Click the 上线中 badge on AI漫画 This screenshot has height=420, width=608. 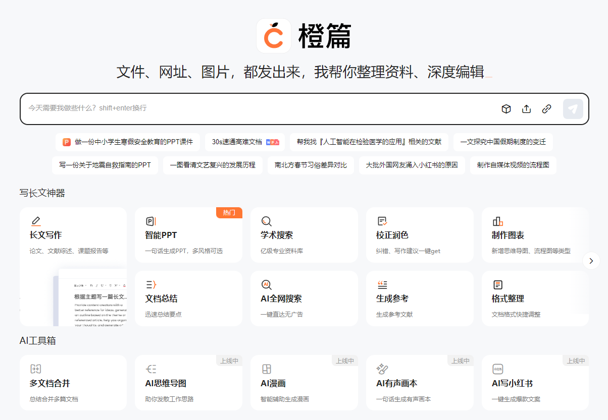(x=345, y=361)
